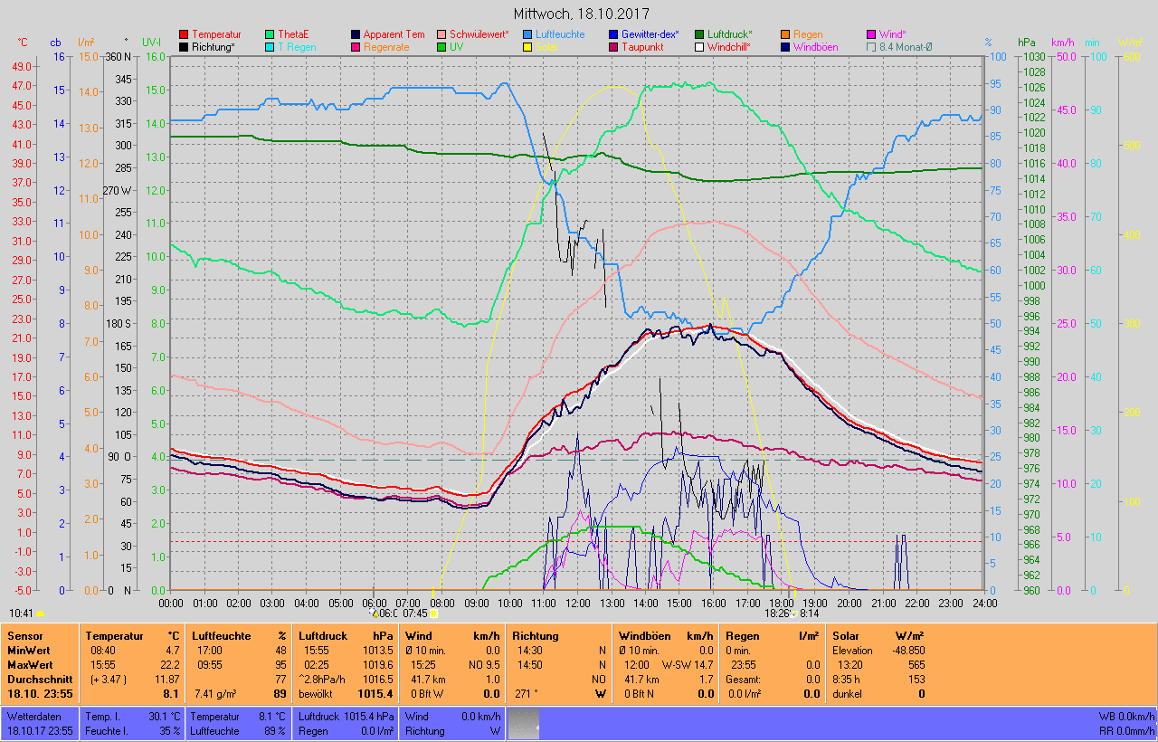This screenshot has height=742, width=1158.
Task: Click the Regenrate legend label
Action: click(x=387, y=47)
